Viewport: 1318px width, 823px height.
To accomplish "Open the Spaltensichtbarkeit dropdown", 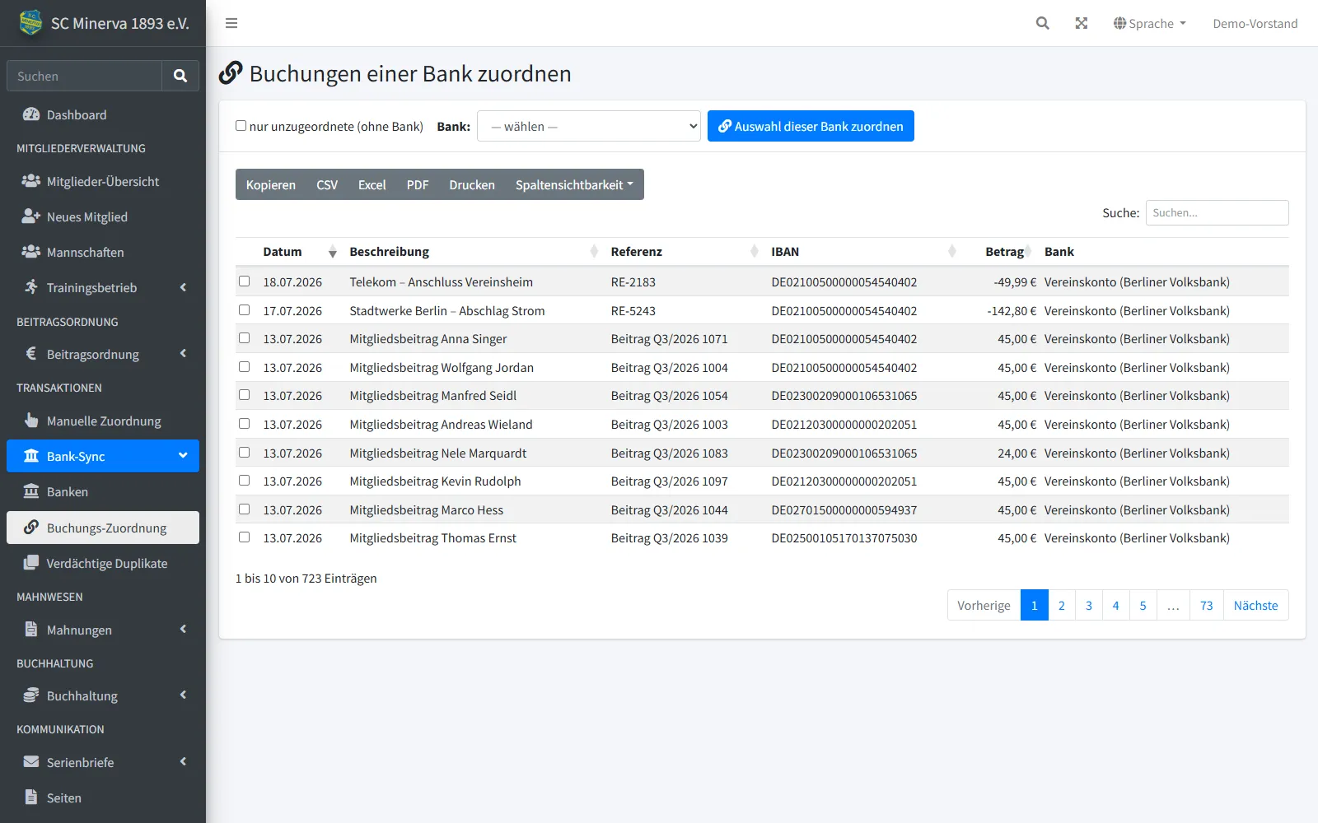I will 574,184.
